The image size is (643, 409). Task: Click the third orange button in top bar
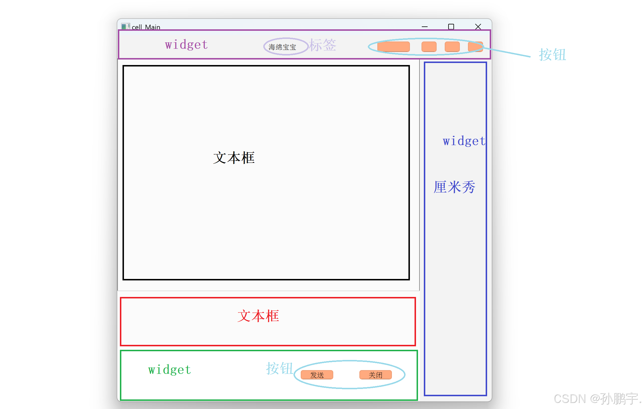click(x=452, y=47)
